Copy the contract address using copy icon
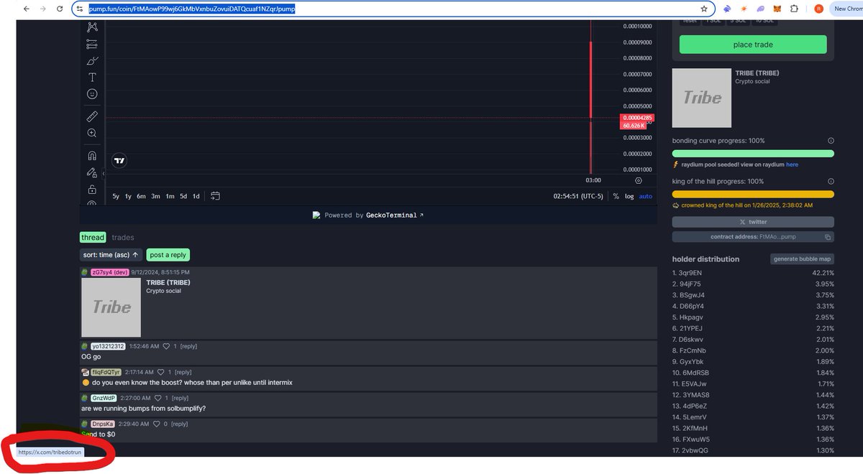This screenshot has width=863, height=474. click(x=828, y=237)
